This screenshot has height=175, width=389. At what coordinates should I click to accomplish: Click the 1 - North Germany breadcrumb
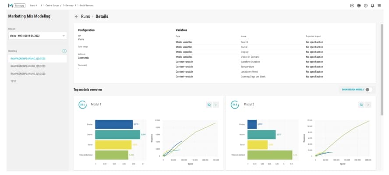85,5
